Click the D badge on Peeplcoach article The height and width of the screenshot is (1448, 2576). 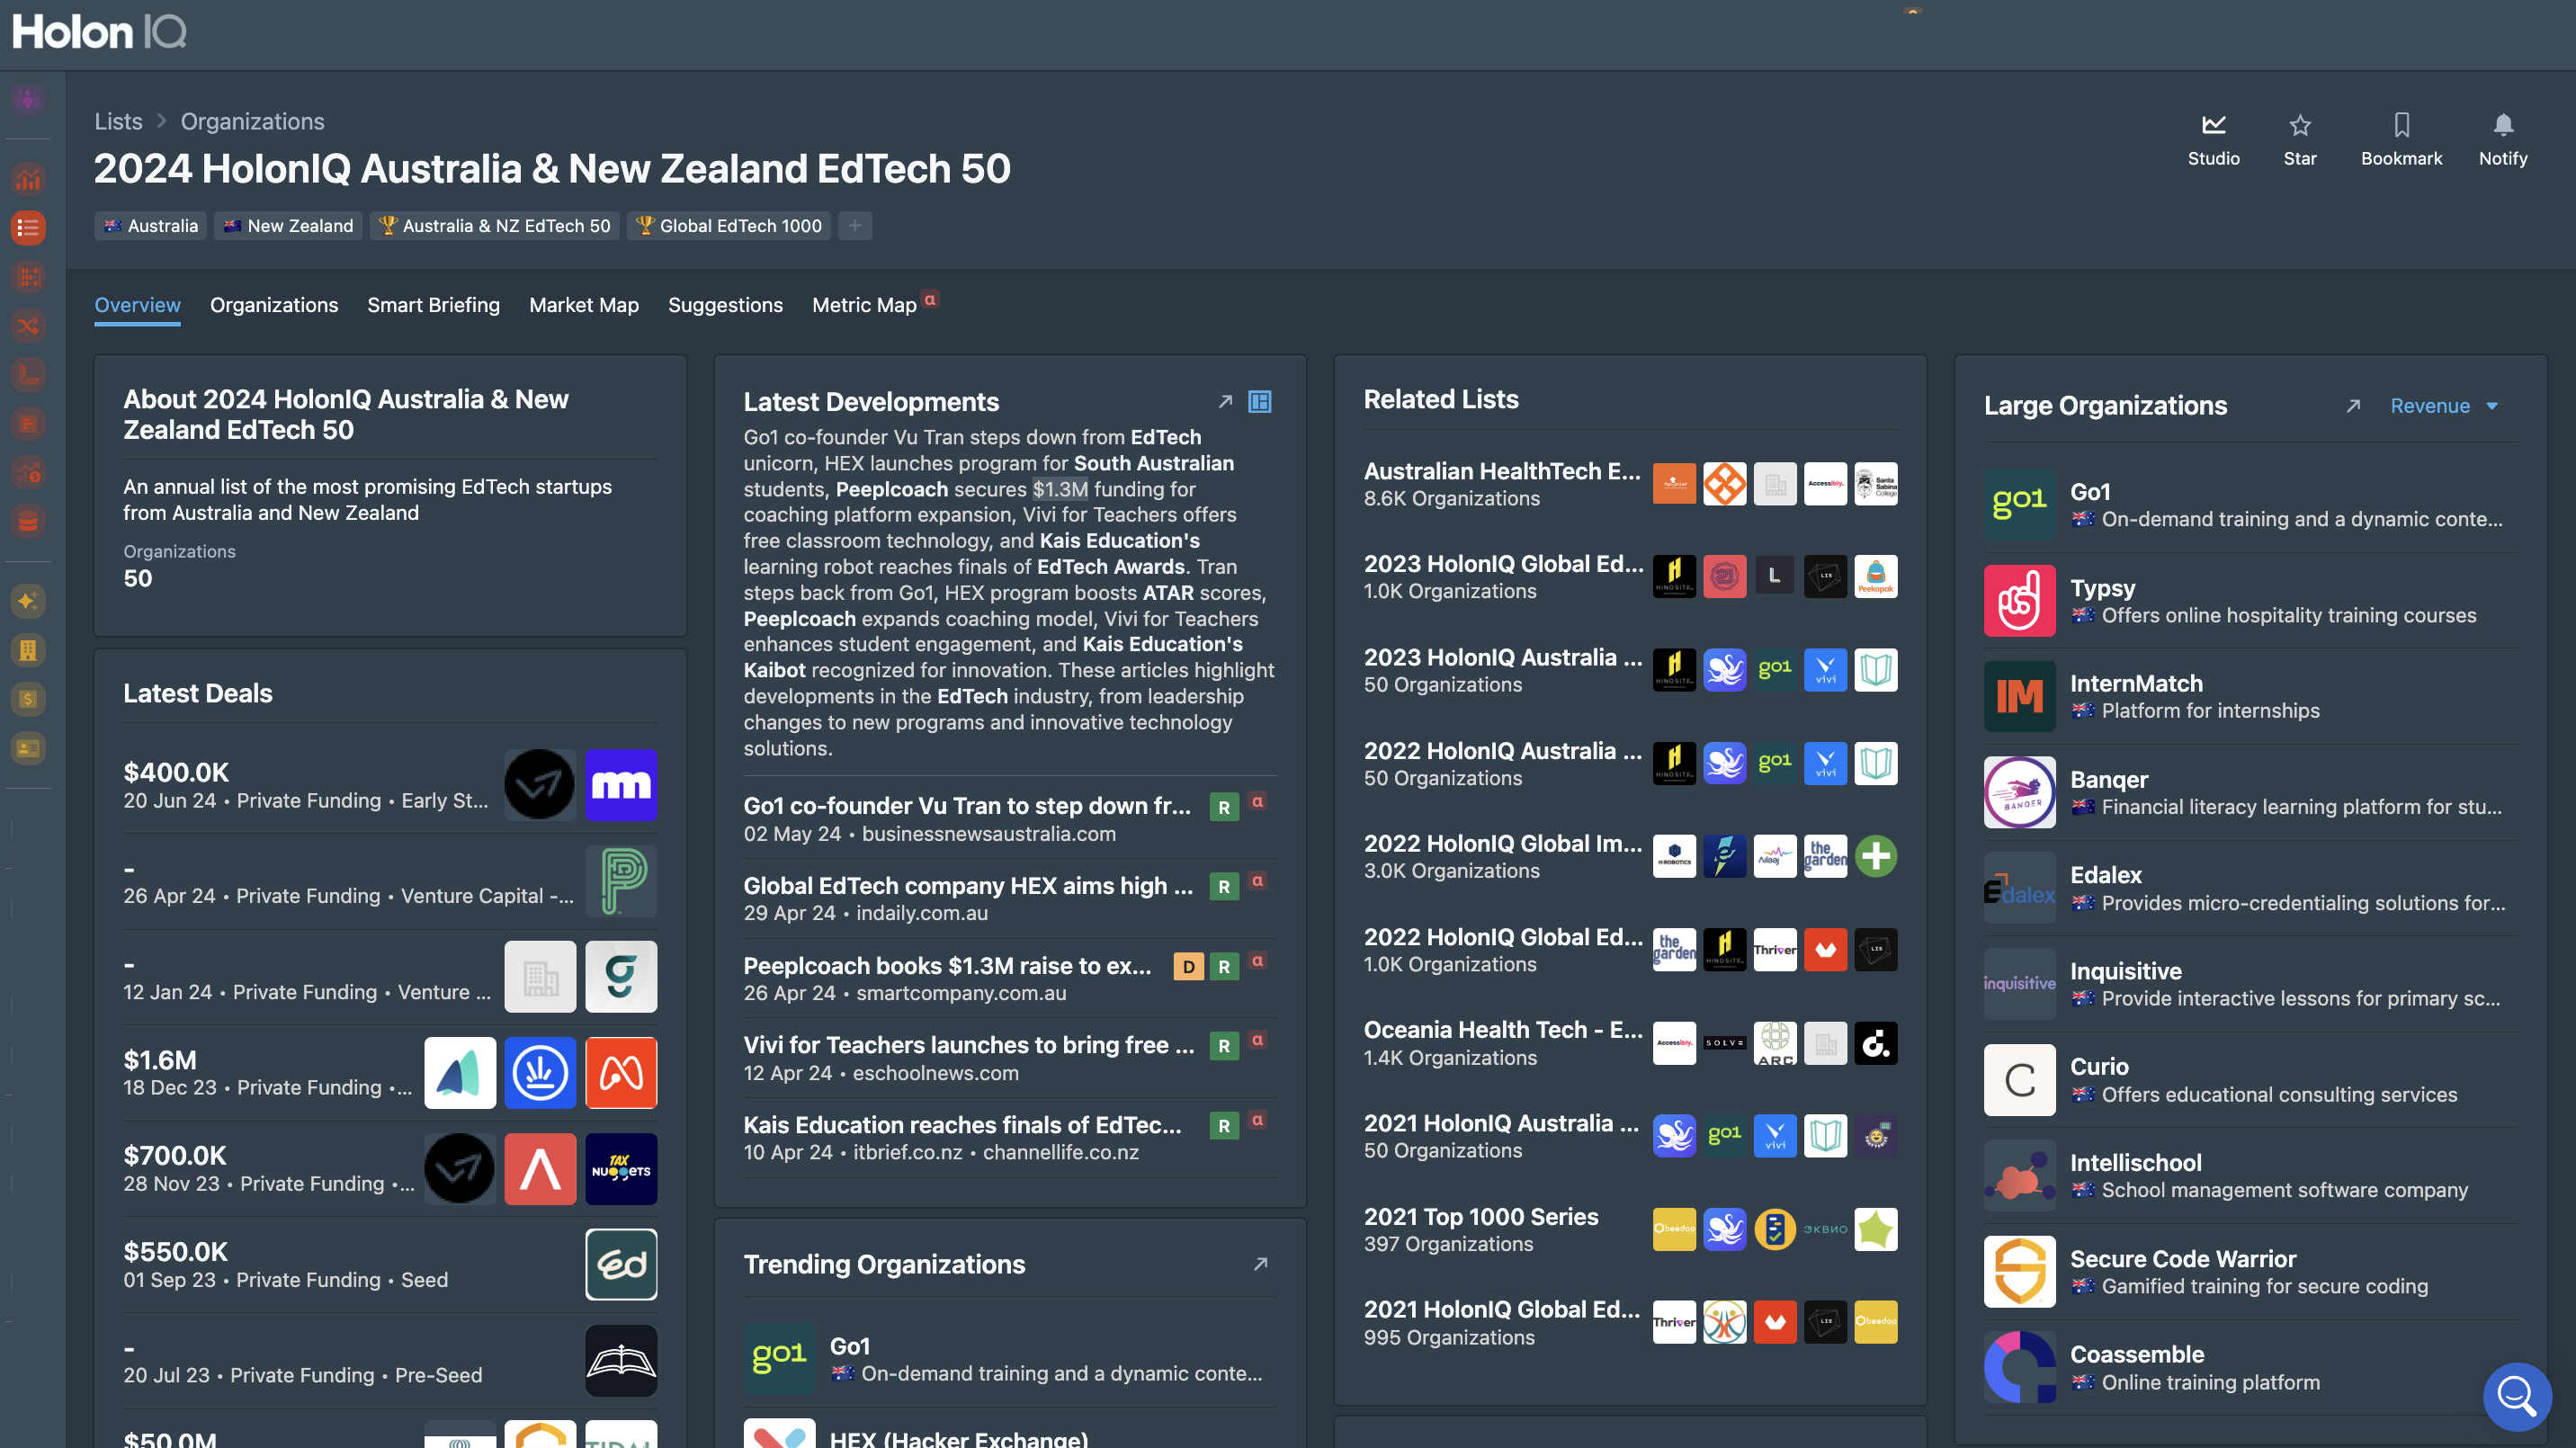click(1188, 967)
